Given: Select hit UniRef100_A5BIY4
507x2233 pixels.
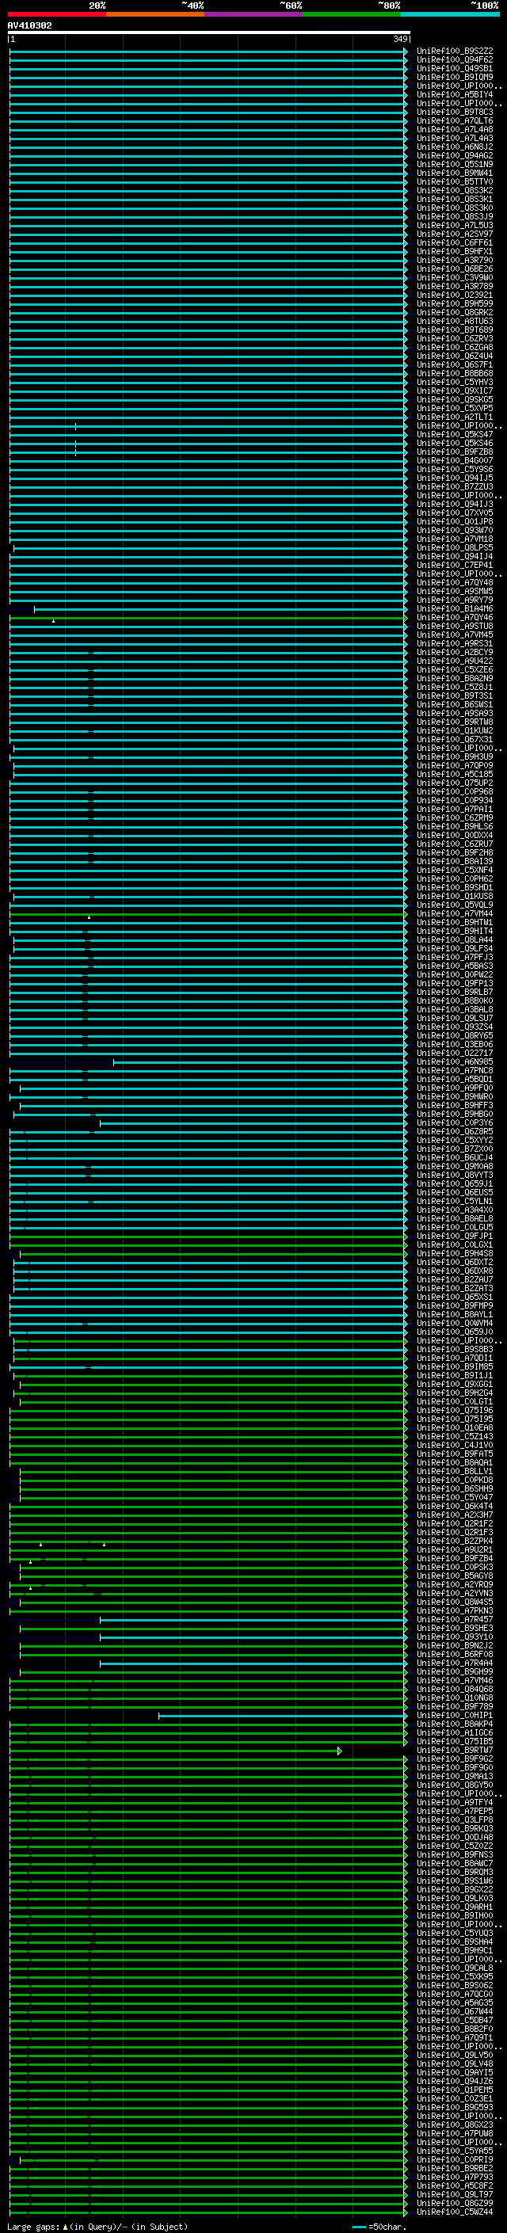Looking at the screenshot, I should point(454,94).
